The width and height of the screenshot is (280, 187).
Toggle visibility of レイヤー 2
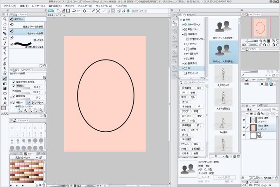tap(244, 127)
